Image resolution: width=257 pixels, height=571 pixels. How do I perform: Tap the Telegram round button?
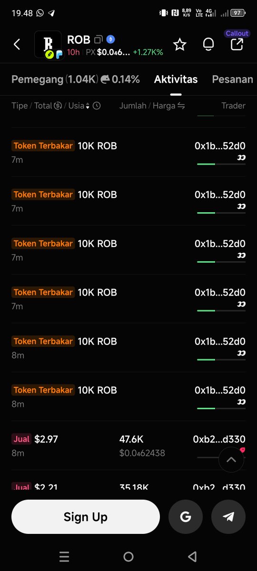click(228, 517)
